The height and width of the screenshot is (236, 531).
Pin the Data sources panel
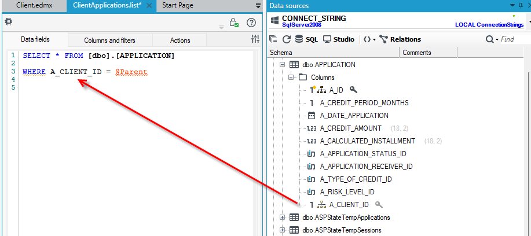pyautogui.click(x=521, y=5)
